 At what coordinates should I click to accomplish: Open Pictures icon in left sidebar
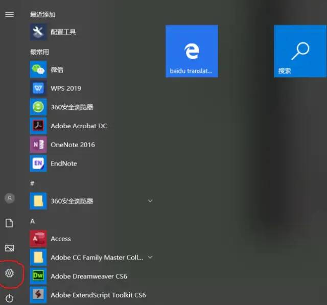9,248
